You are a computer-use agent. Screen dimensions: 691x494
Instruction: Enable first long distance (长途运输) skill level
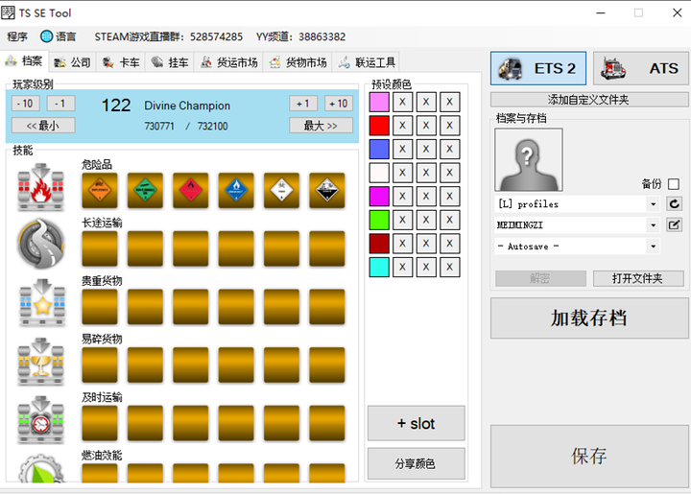(100, 248)
